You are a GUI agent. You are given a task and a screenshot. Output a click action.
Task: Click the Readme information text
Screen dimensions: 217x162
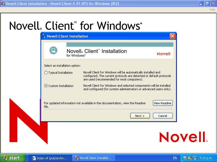(95, 105)
